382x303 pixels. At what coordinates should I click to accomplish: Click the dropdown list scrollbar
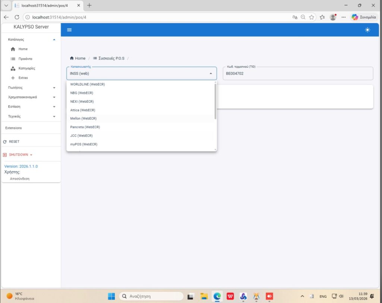215,101
